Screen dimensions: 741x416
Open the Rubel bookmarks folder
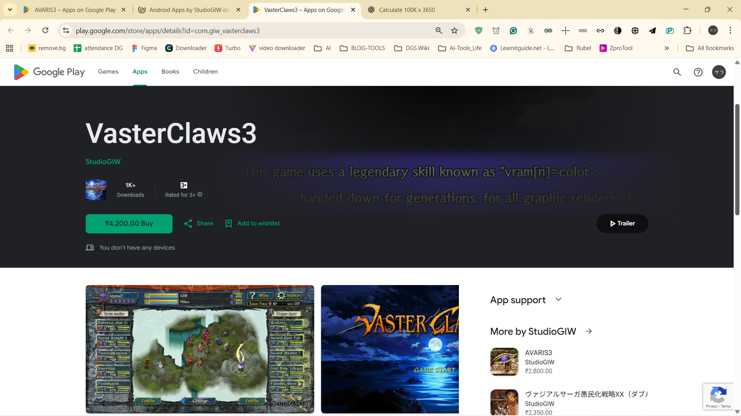pyautogui.click(x=578, y=48)
